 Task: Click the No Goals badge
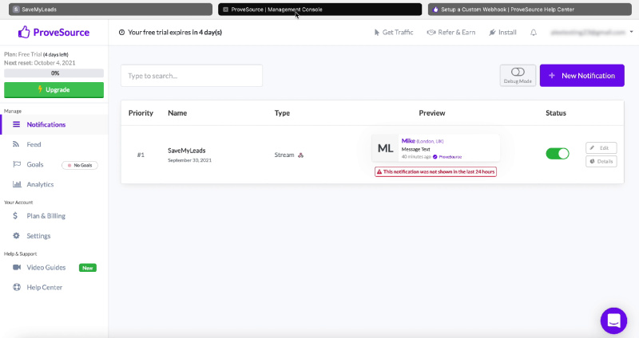80,165
